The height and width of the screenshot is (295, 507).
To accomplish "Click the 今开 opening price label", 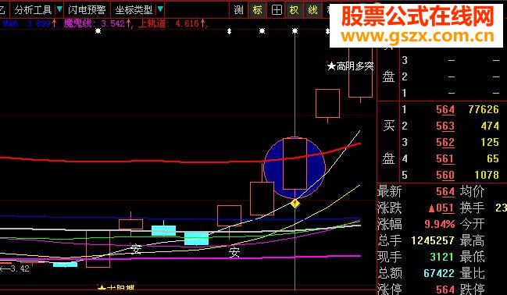I will coord(472,224).
